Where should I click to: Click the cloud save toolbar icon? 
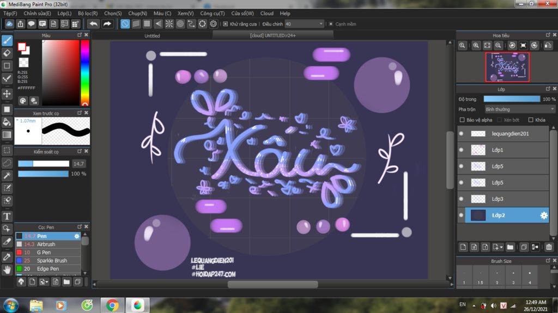pyautogui.click(x=9, y=24)
